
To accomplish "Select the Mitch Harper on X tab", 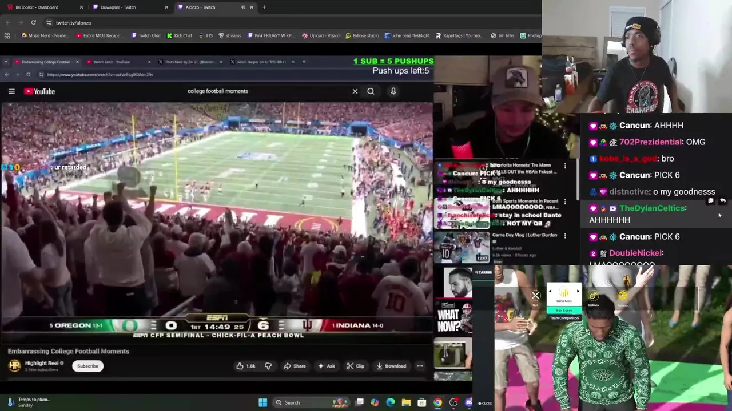I will tap(261, 62).
